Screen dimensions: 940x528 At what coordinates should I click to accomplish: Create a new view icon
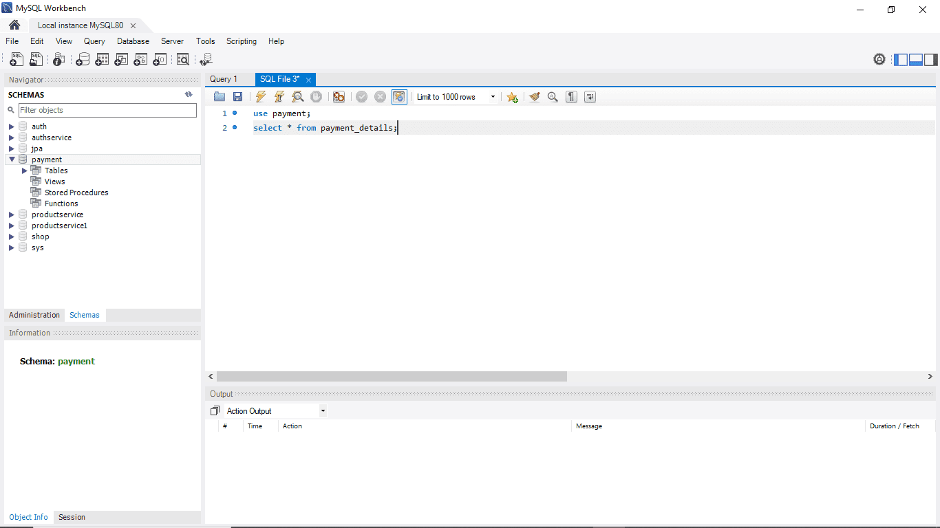[121, 60]
